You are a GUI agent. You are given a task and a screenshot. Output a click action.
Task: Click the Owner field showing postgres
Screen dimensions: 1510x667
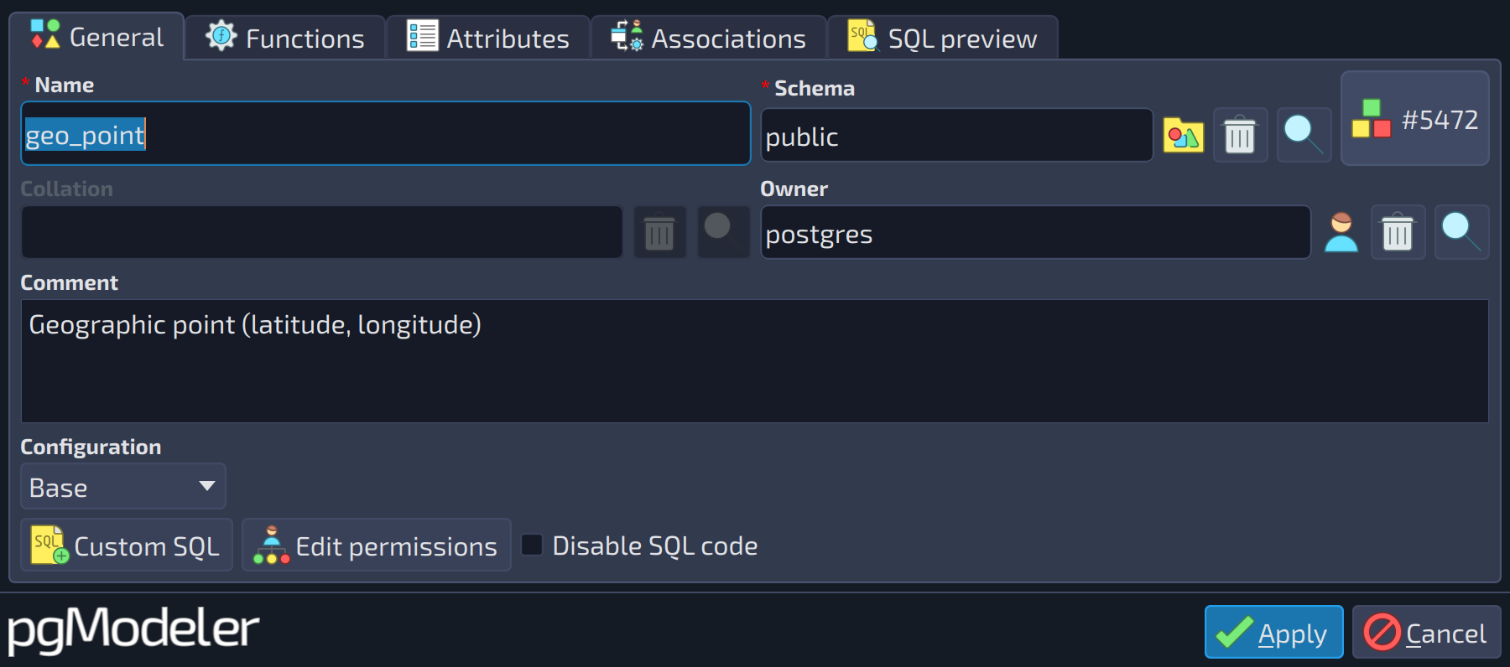click(1035, 232)
